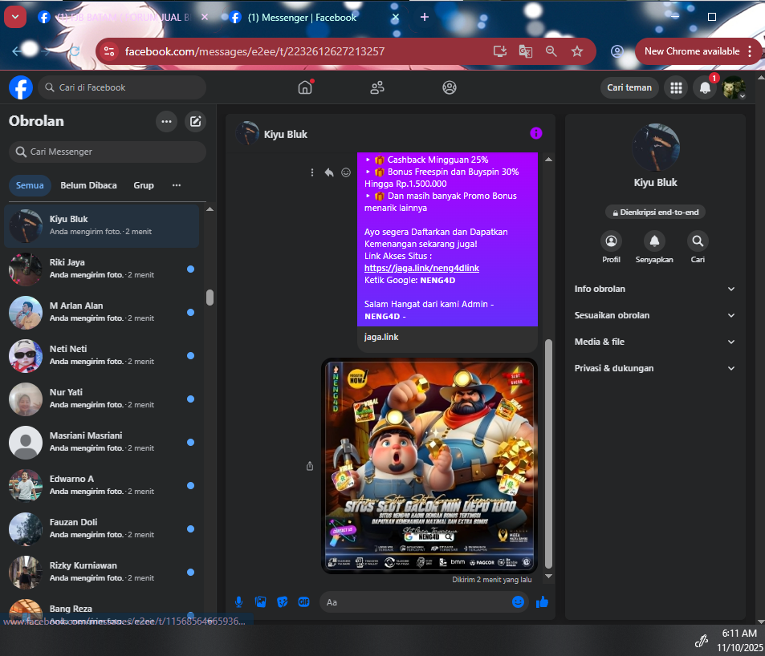Select the Belum Dibaca filter tab
The height and width of the screenshot is (656, 765).
[88, 185]
